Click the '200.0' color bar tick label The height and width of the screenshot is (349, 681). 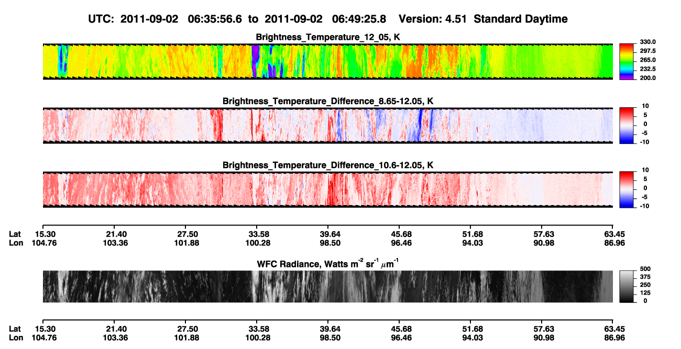pos(647,78)
